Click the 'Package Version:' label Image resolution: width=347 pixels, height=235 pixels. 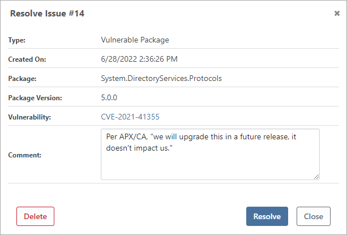35,98
